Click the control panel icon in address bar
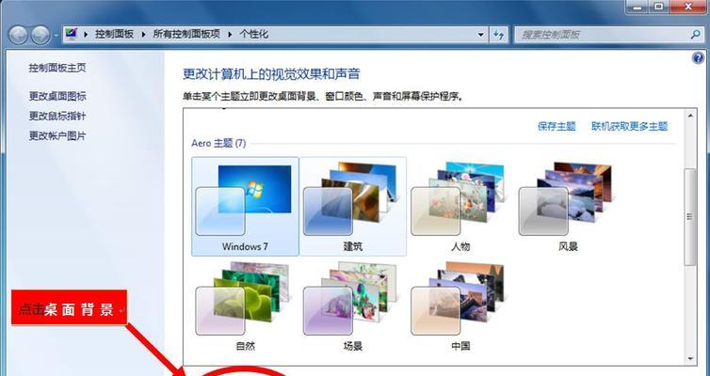The width and height of the screenshot is (710, 376). (71, 34)
